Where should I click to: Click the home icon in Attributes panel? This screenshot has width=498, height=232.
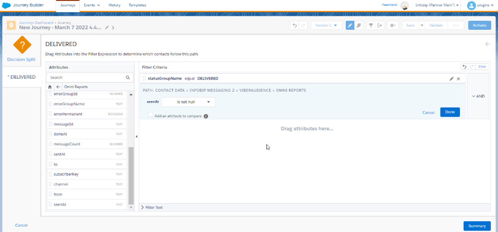tap(50, 87)
